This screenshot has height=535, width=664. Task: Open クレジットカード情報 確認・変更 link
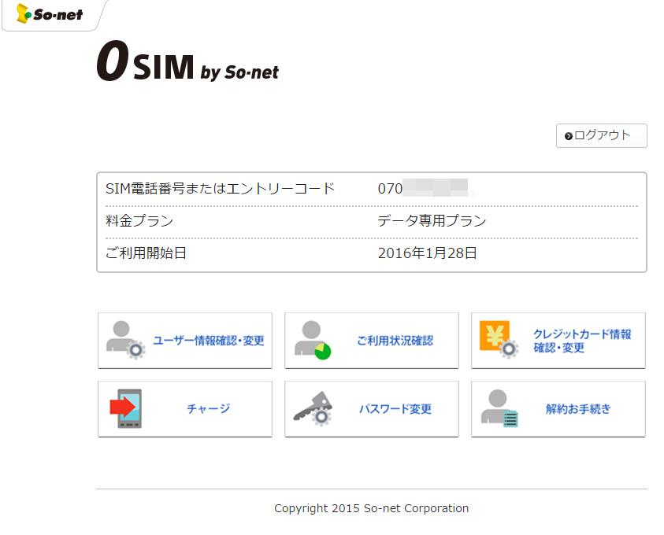pyautogui.click(x=558, y=341)
